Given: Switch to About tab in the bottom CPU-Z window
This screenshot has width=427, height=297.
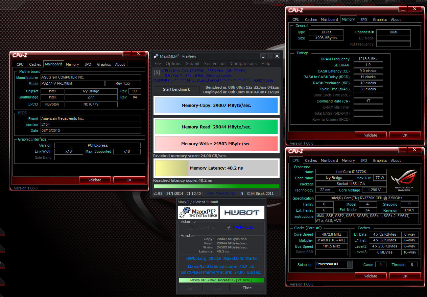Looking at the screenshot, I should pos(396,160).
